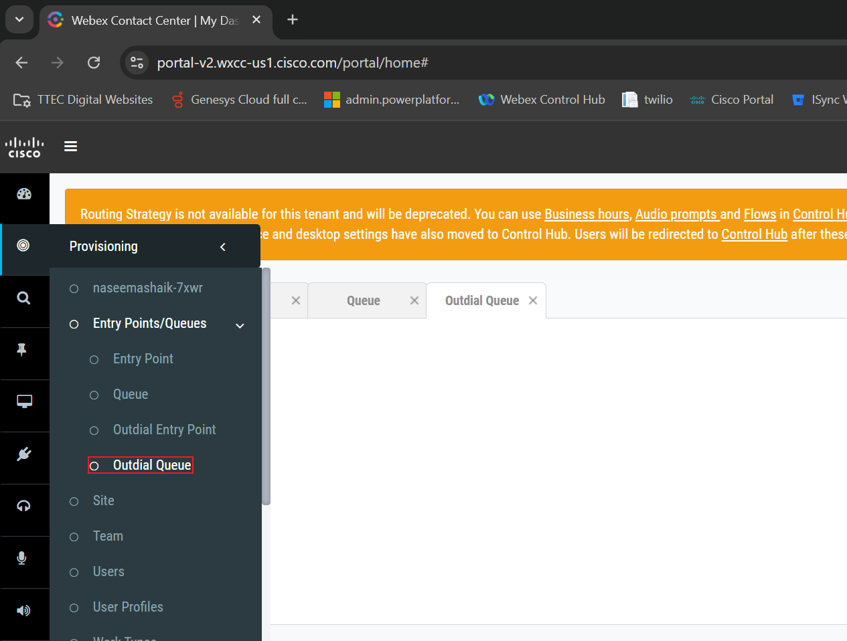Image resolution: width=847 pixels, height=641 pixels.
Task: Open the twilio bookmark
Action: [x=647, y=100]
